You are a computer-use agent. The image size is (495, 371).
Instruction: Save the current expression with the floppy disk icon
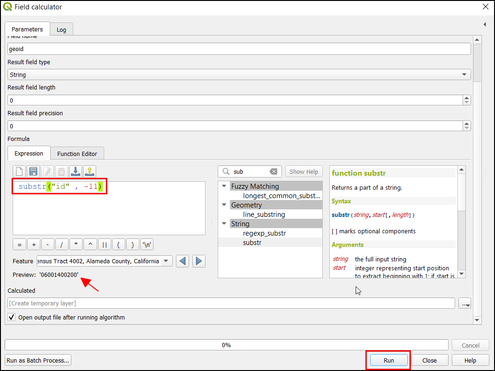33,171
